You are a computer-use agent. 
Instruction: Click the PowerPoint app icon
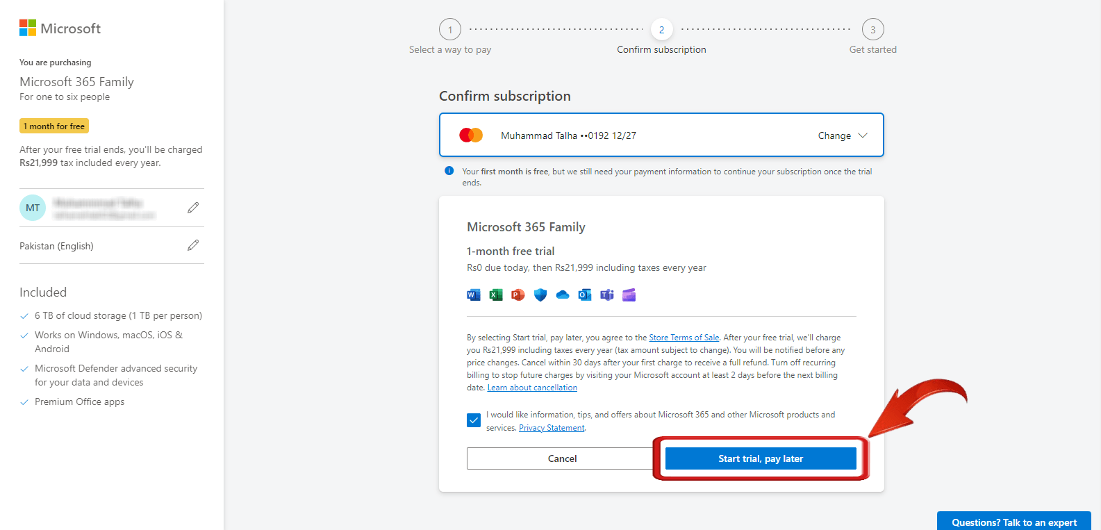pos(518,295)
